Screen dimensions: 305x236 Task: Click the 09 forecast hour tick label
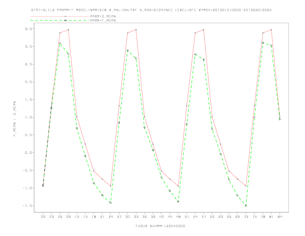point(68,217)
